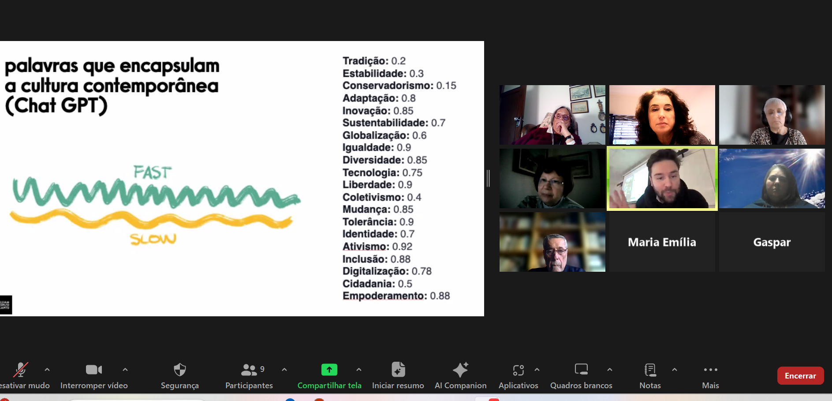The width and height of the screenshot is (832, 401).
Task: Click the divider handle between slide and gallery
Action: point(488,178)
